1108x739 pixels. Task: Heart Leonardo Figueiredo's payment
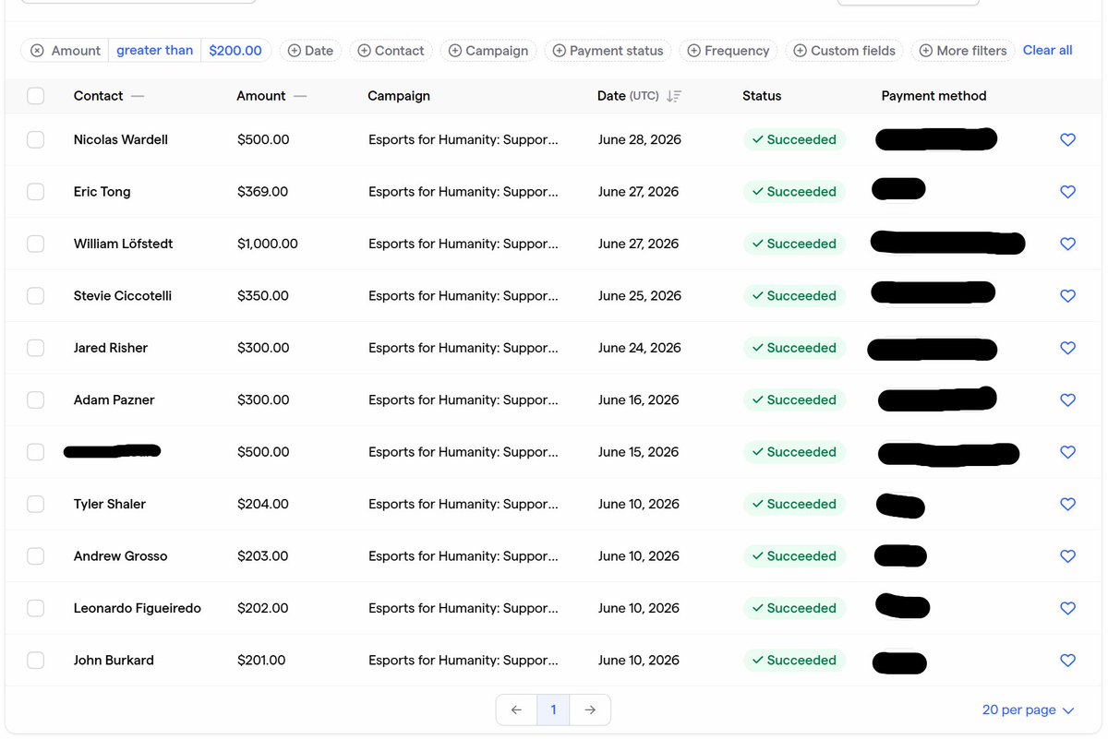pos(1067,609)
